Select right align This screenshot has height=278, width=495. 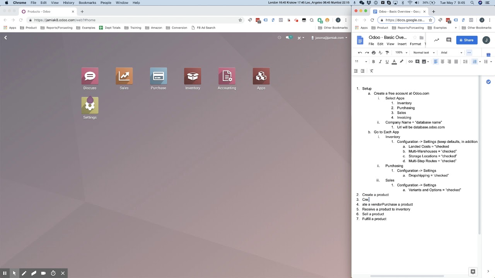449,61
